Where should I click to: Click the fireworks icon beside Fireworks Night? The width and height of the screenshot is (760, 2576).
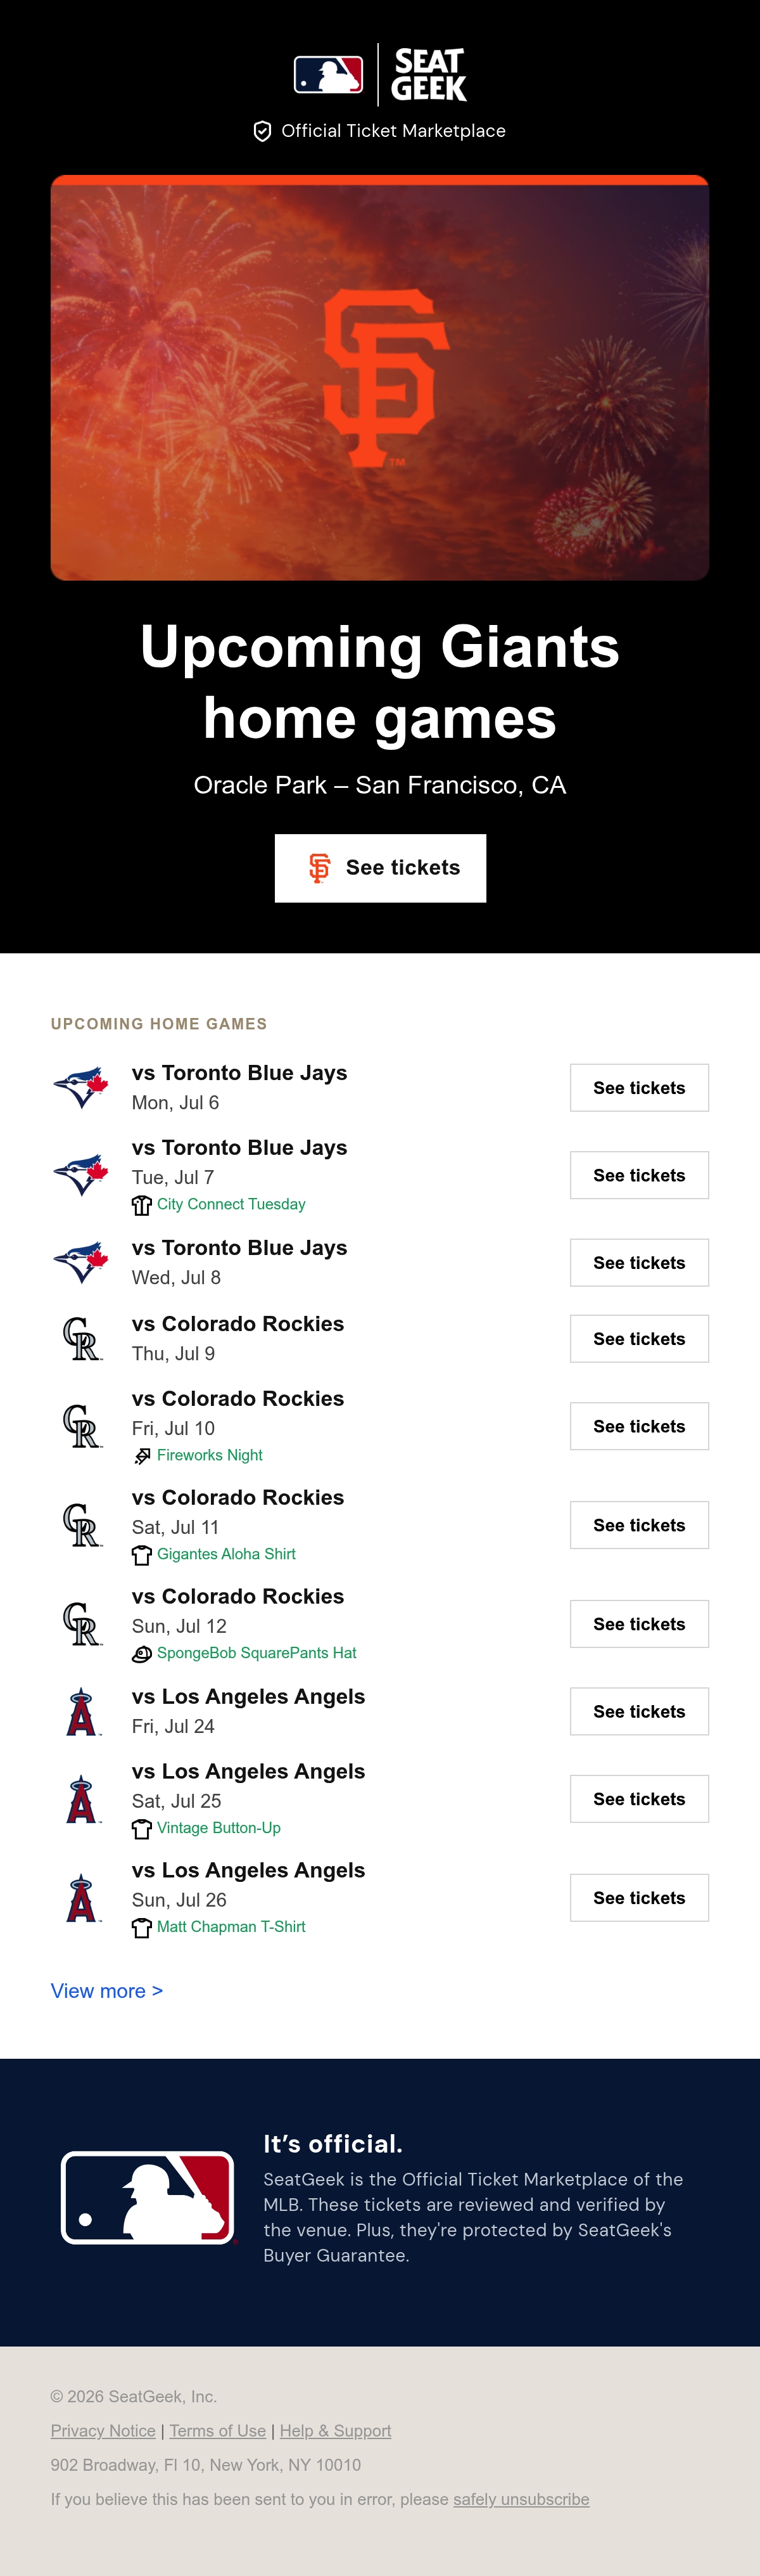(x=142, y=1456)
